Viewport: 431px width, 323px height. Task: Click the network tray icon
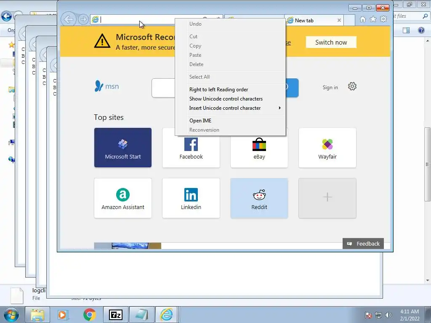pos(378,315)
